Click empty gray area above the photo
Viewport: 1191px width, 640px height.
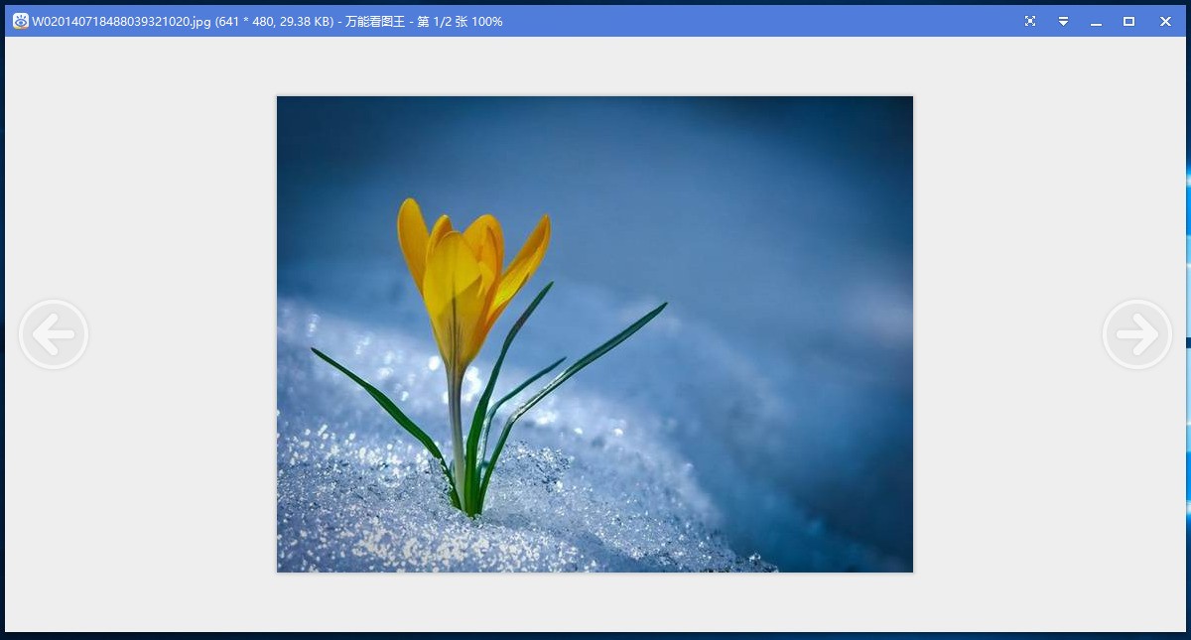595,65
